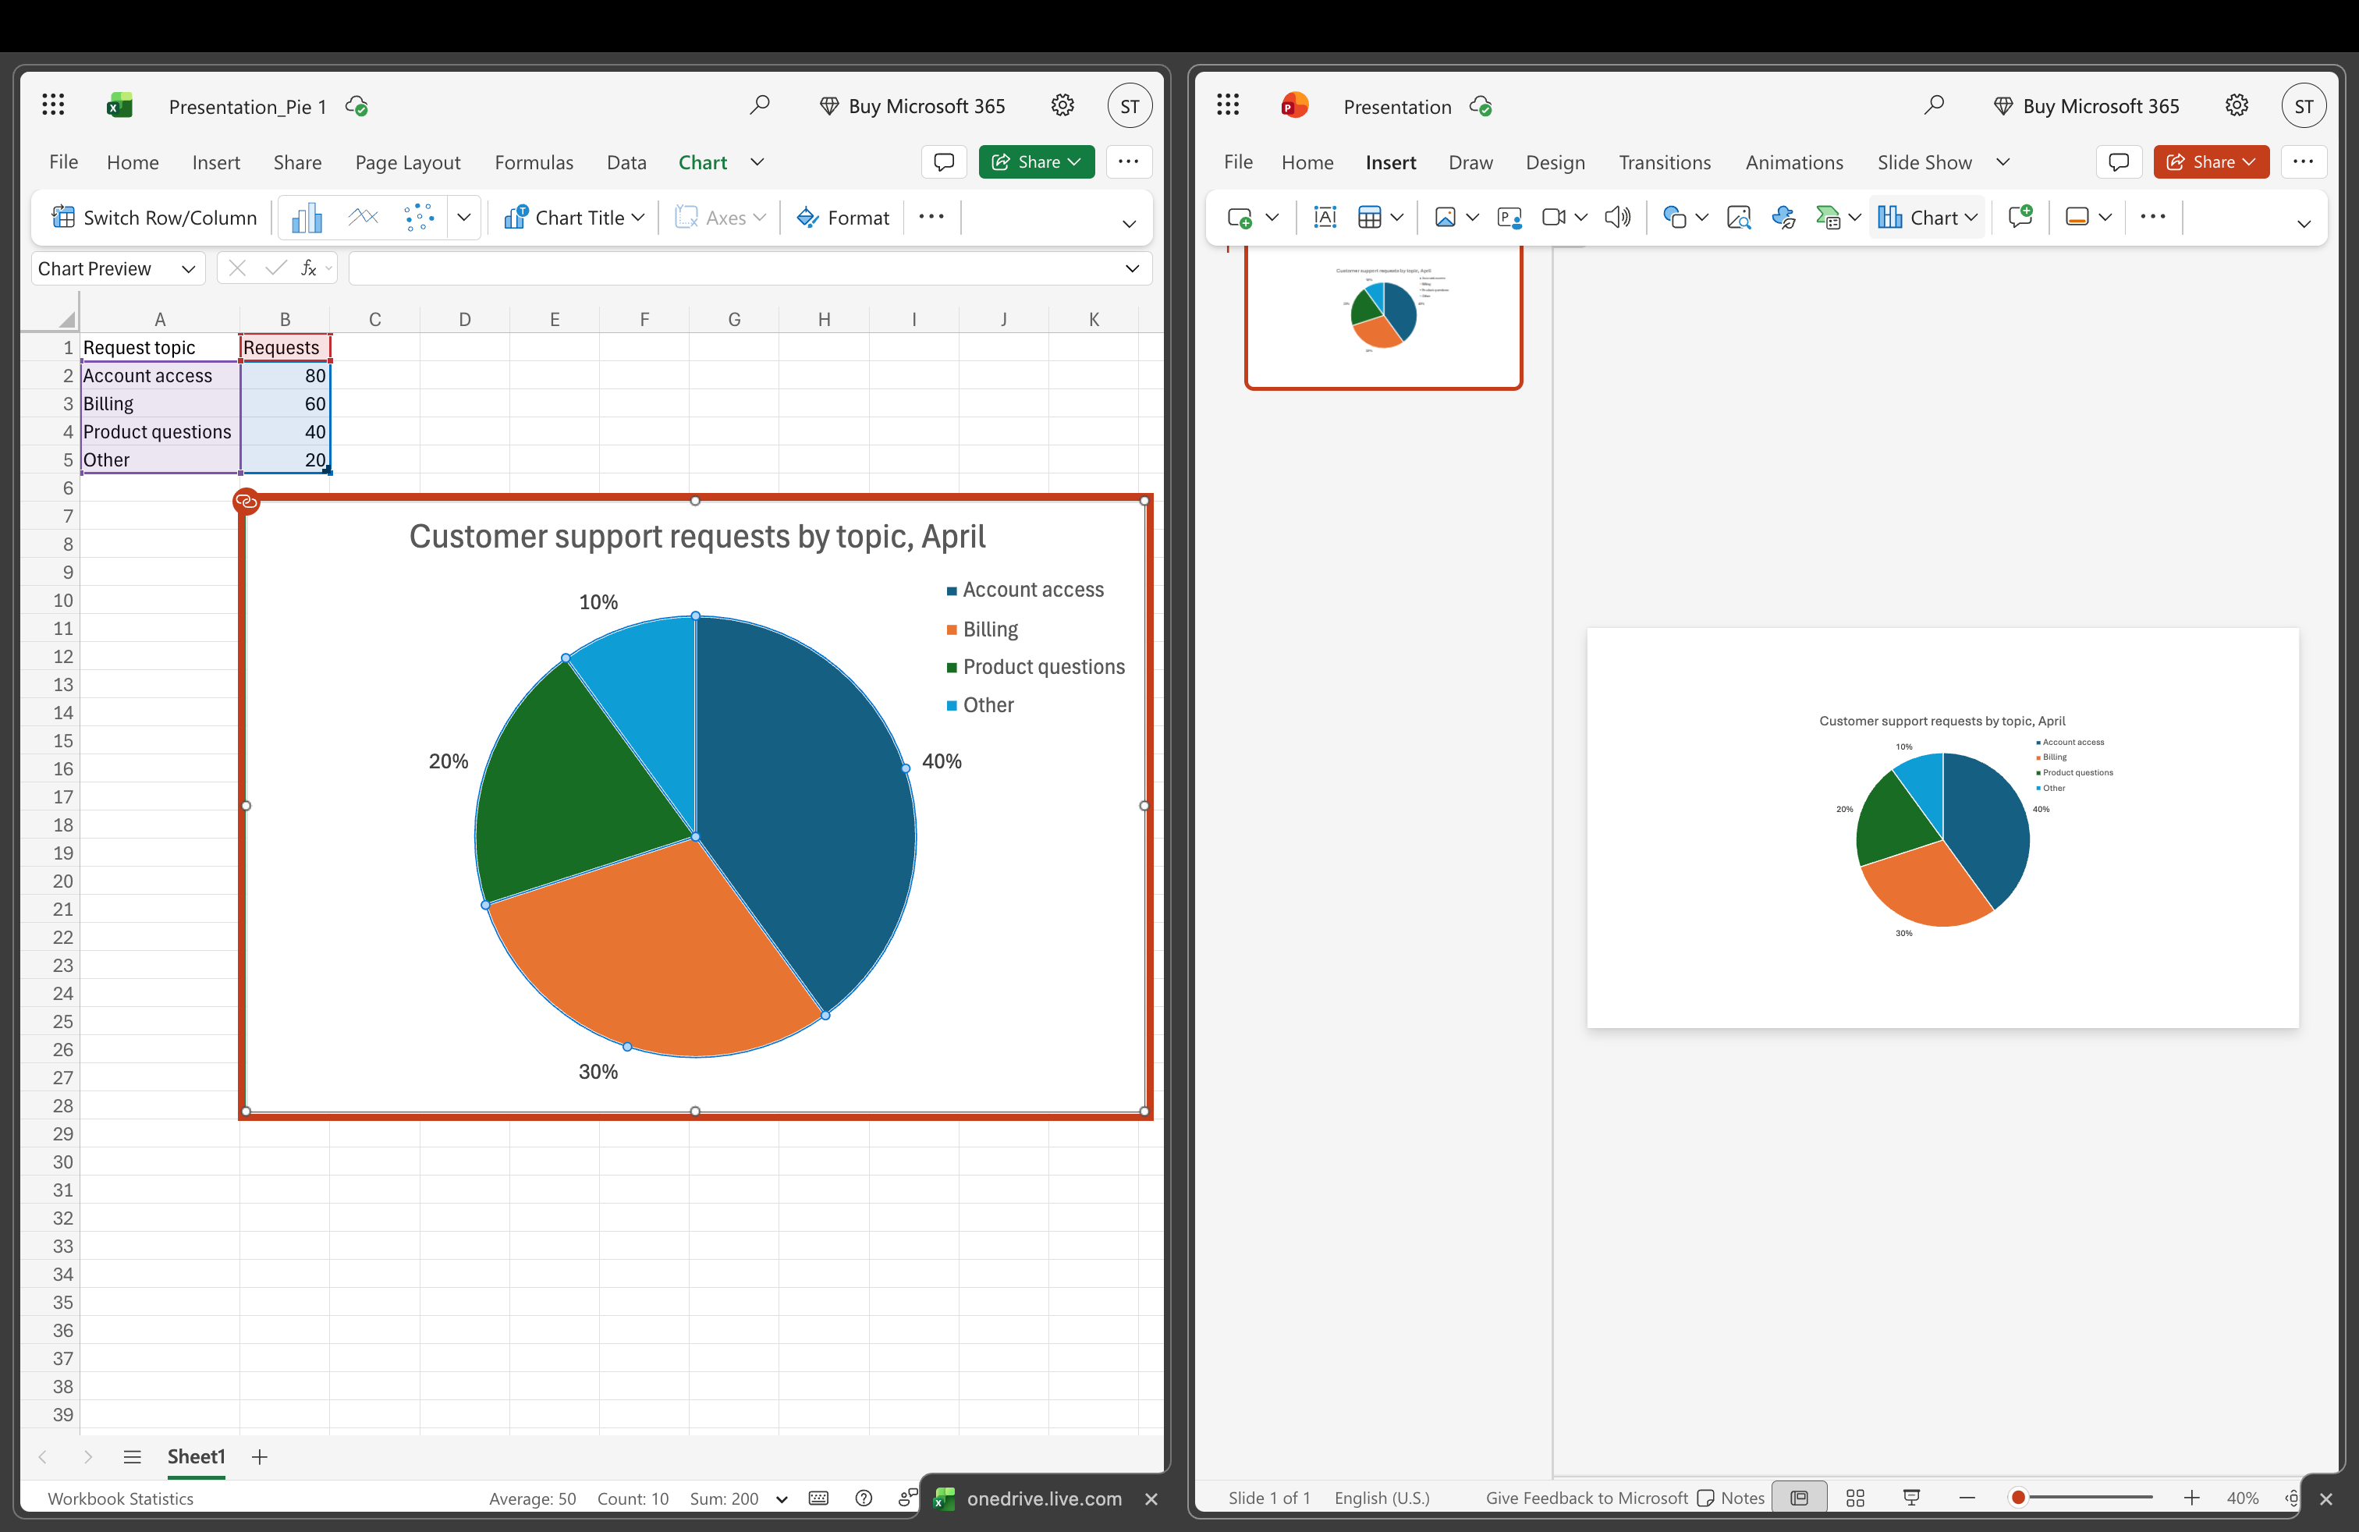Open Excel settings gear icon

1062,105
